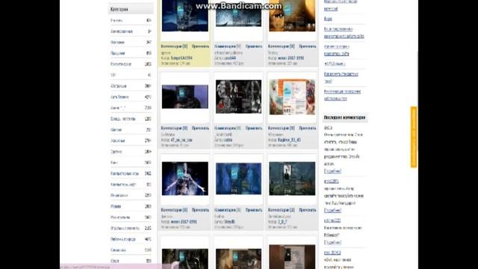The width and height of the screenshot is (478, 269).
Task: Click 'Применить' under the purple dark-room theme
Action: coord(200,129)
